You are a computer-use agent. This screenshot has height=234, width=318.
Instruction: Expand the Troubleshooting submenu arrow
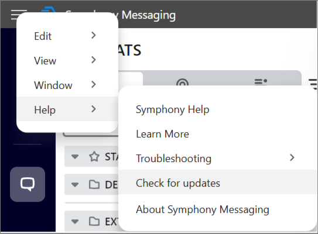click(x=292, y=157)
